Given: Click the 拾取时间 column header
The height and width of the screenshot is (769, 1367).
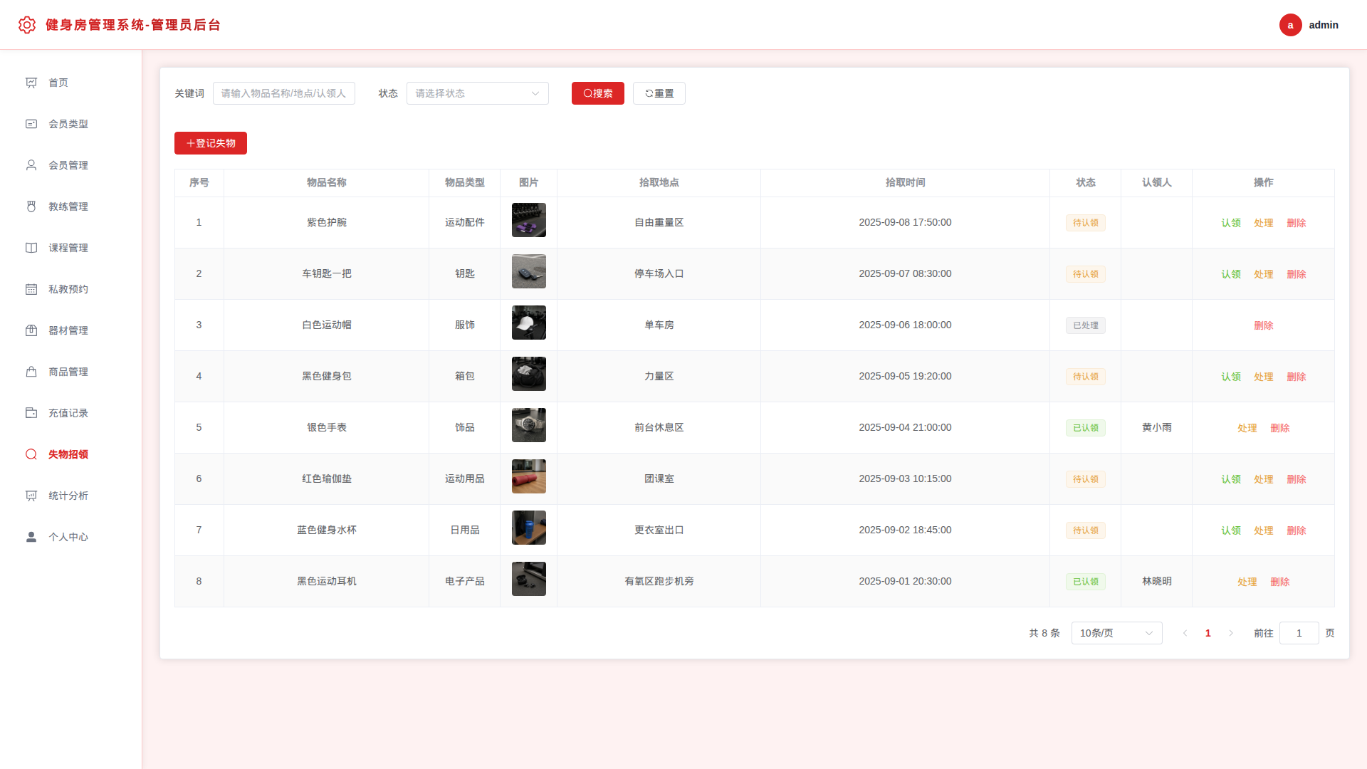Looking at the screenshot, I should coord(906,182).
